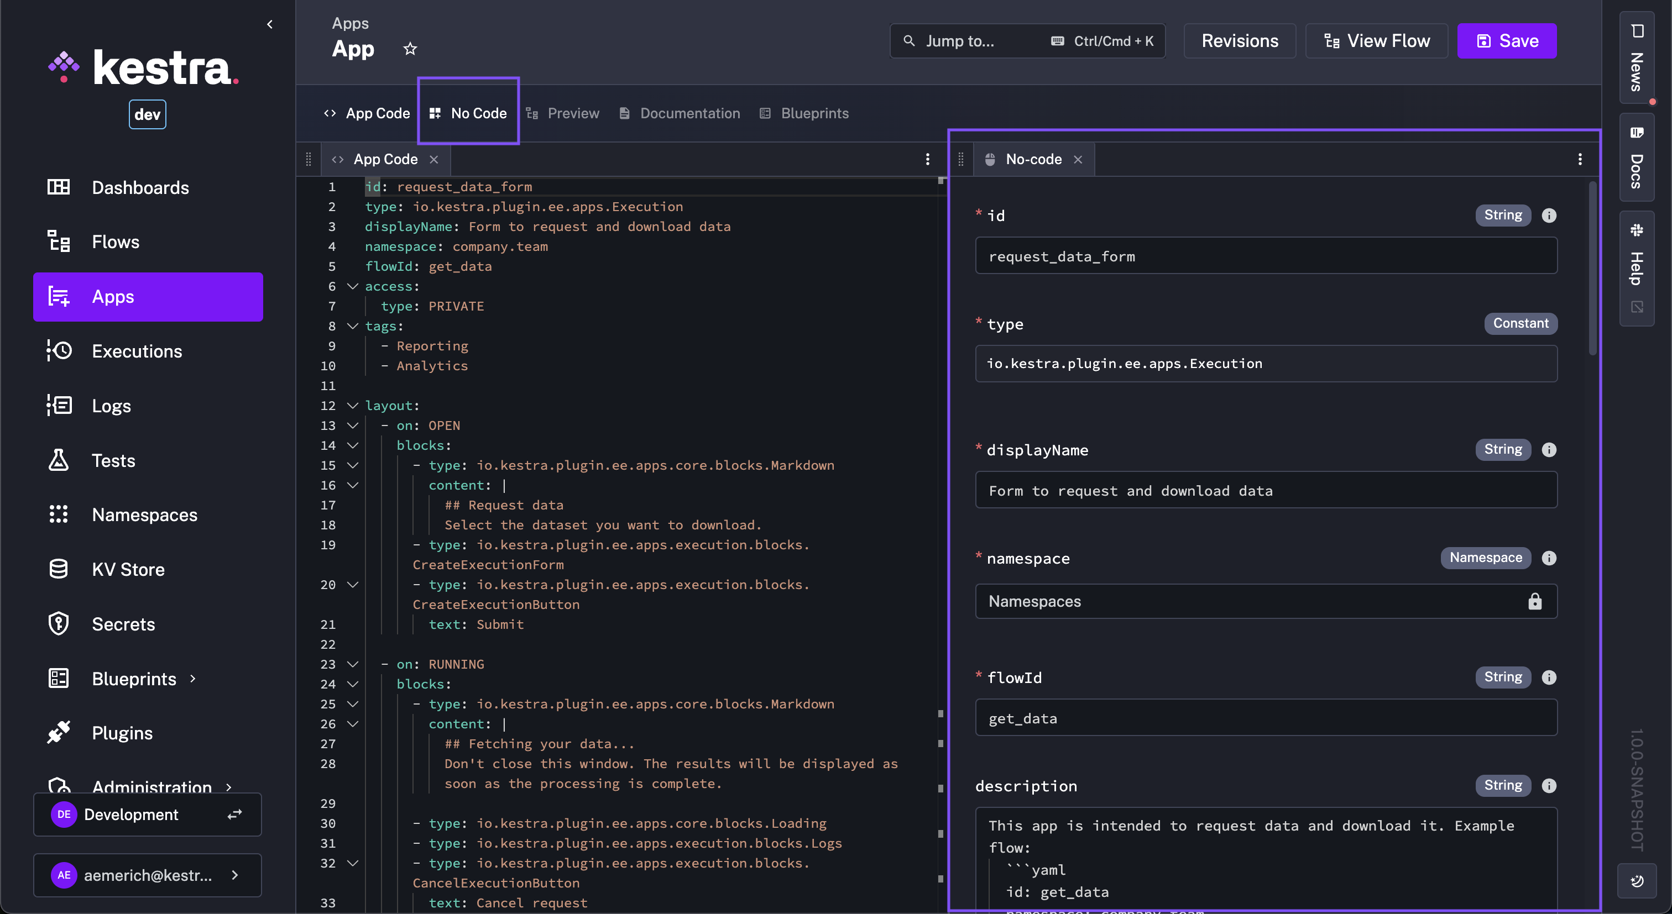1672x914 pixels.
Task: Click lock icon in namespace field
Action: [x=1534, y=601]
